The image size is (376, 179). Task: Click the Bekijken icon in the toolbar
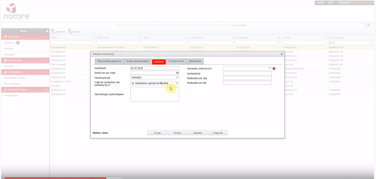[53, 31]
